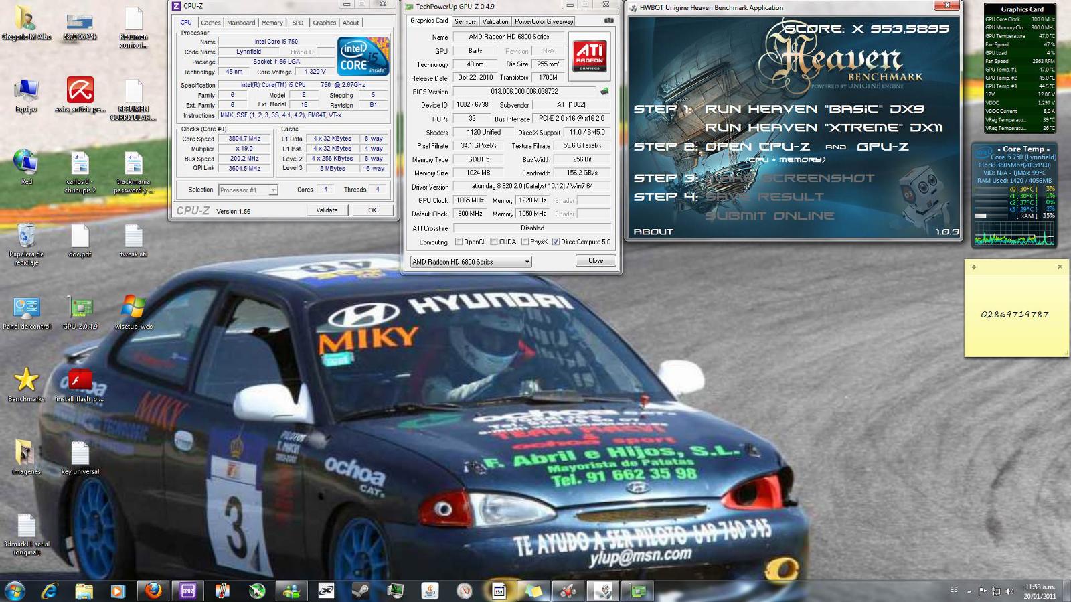Click the Windows Start orb
Screen dimensions: 1071x602
pyautogui.click(x=15, y=591)
